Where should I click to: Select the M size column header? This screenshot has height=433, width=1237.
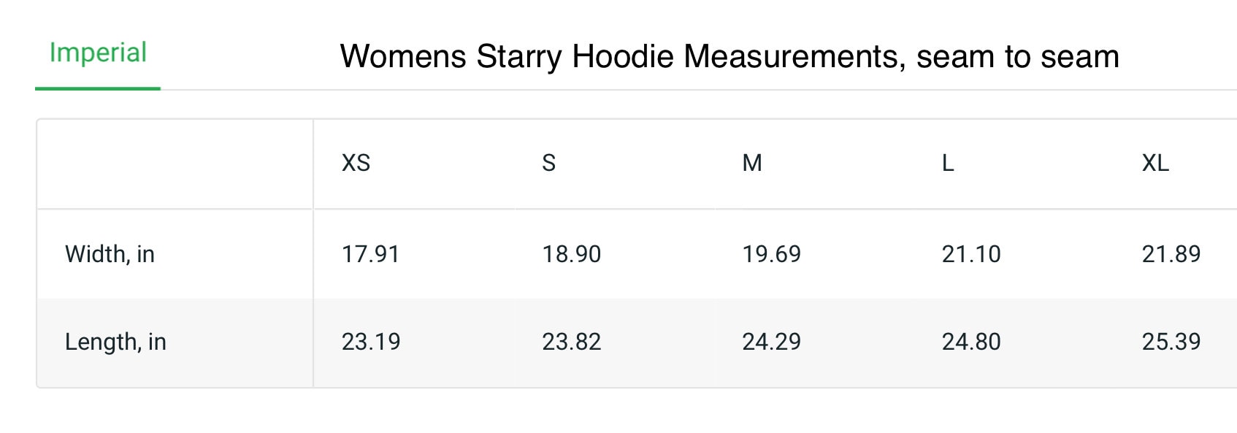[x=752, y=163]
